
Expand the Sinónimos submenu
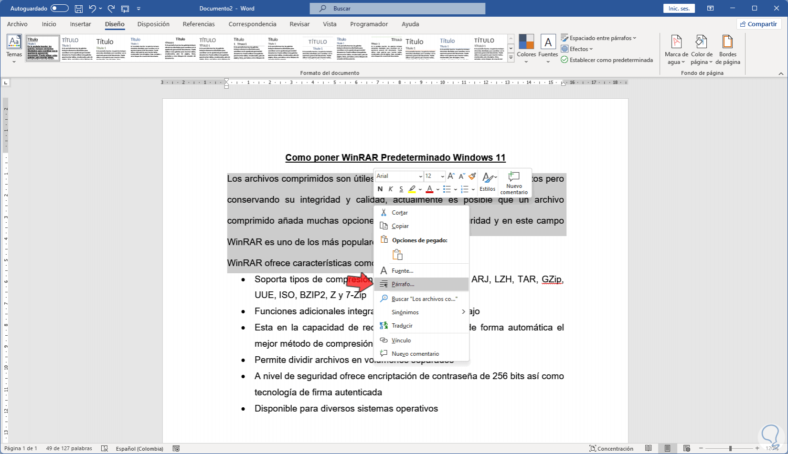click(x=422, y=312)
